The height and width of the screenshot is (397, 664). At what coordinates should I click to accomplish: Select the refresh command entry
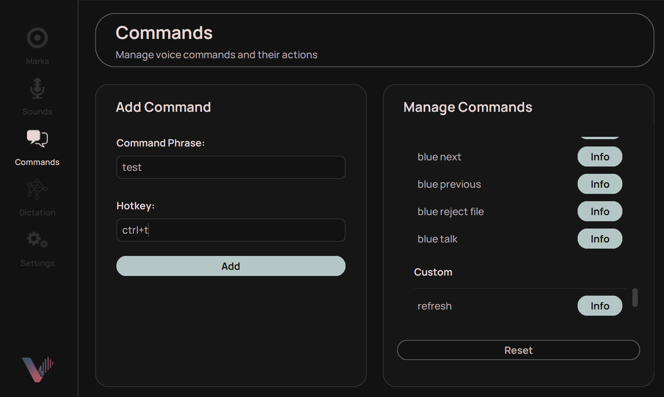point(435,306)
